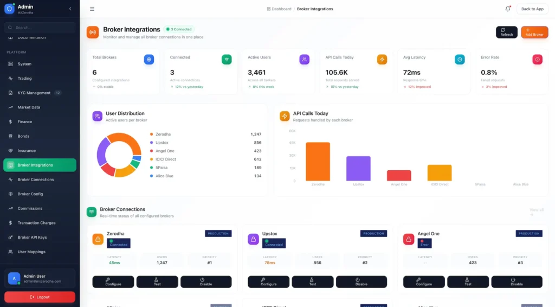
Task: Click the Zerodha bar in the chart
Action: click(318, 162)
